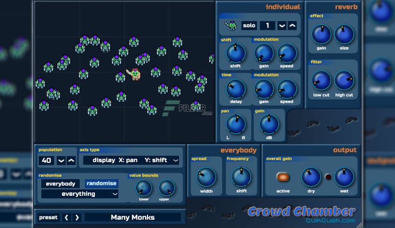Increase the individual number with up arrow

tap(292, 25)
